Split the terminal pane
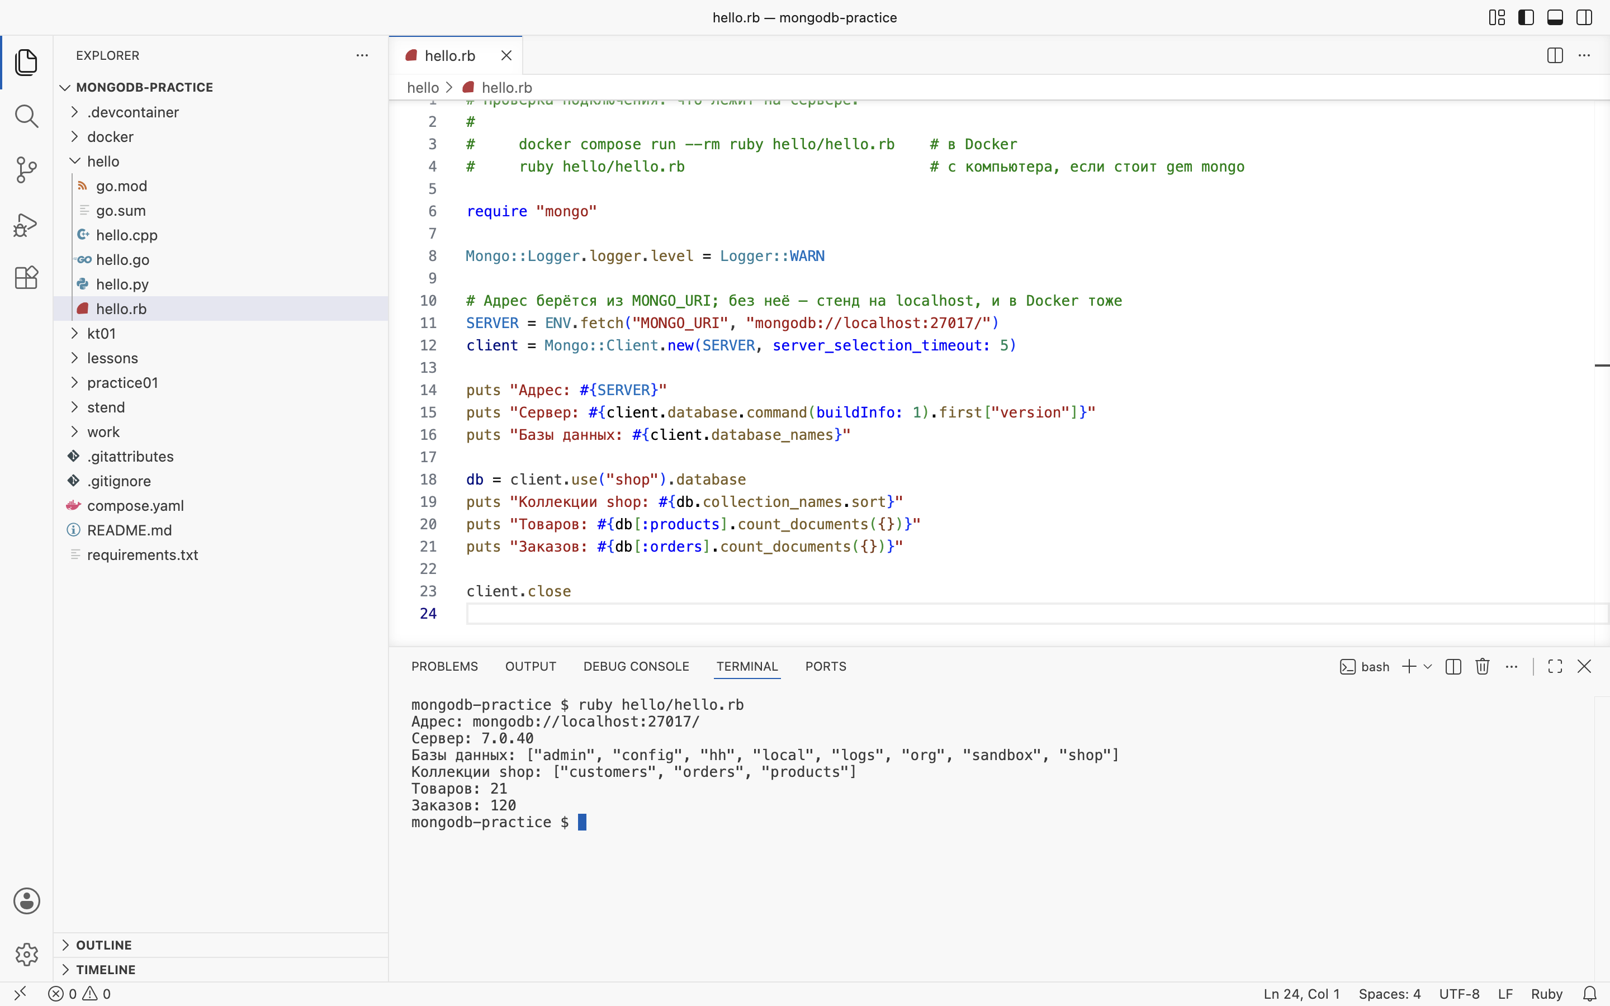The width and height of the screenshot is (1610, 1006). click(x=1453, y=667)
